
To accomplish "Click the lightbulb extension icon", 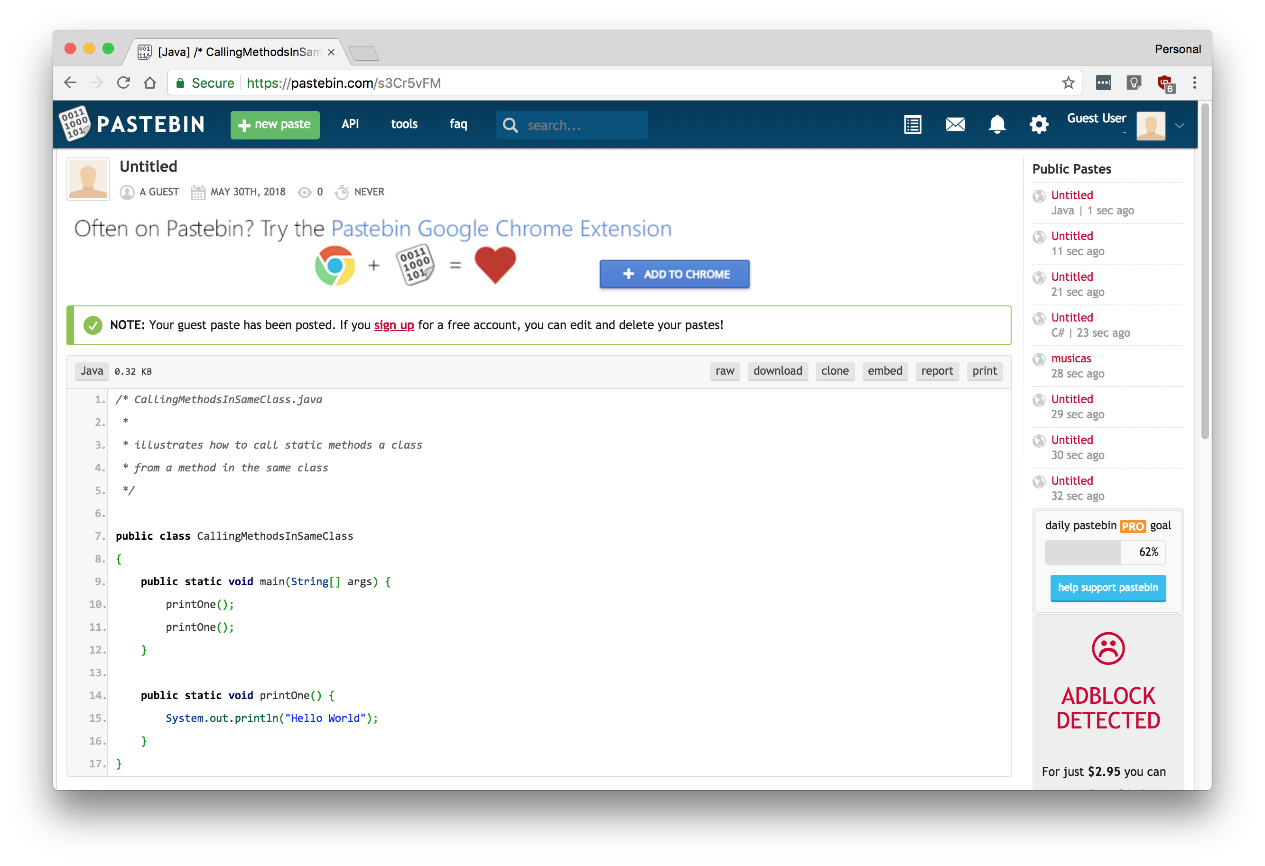I will pyautogui.click(x=1133, y=83).
